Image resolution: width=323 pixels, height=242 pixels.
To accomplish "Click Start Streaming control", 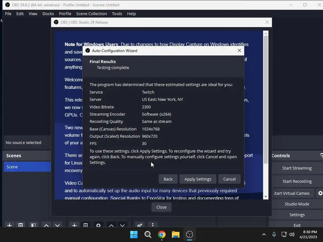I will point(297,168).
